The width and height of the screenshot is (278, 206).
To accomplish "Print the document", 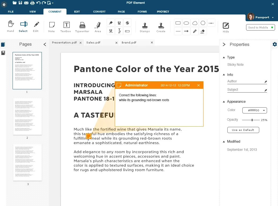I will pos(32,3).
